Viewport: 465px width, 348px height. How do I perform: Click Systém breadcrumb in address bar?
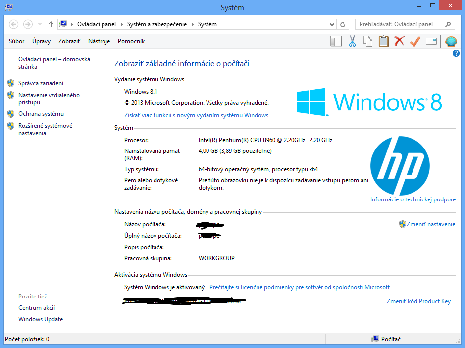(x=207, y=24)
